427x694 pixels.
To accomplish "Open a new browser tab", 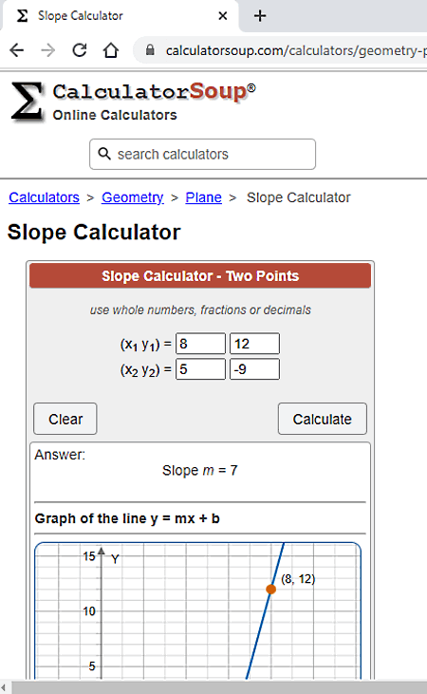I will [260, 16].
